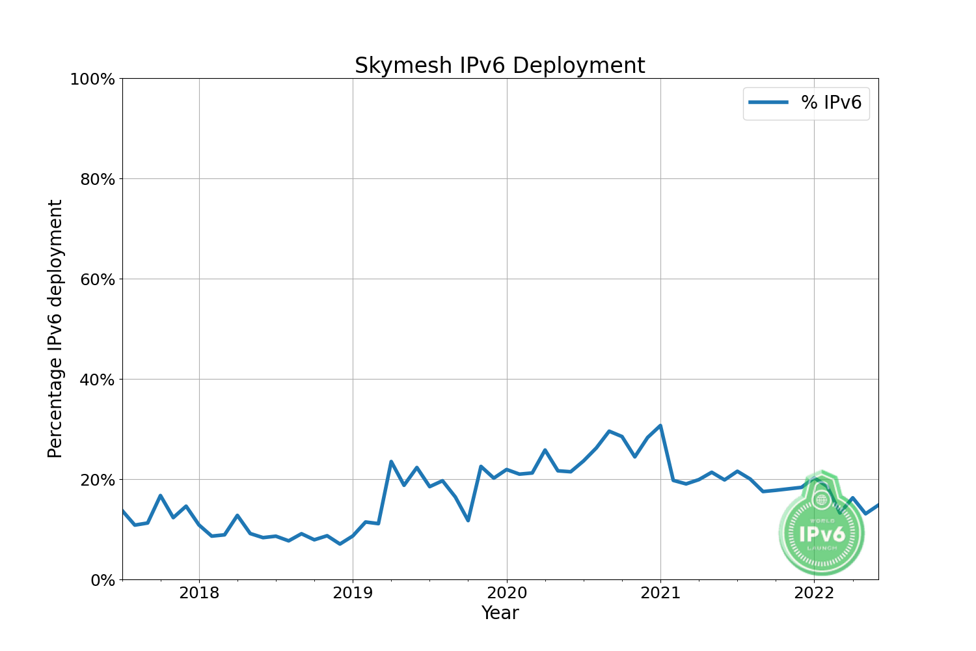Click the "Skymesh IPv6 Deployment" chart title
The width and height of the screenshot is (976, 651).
pos(500,66)
